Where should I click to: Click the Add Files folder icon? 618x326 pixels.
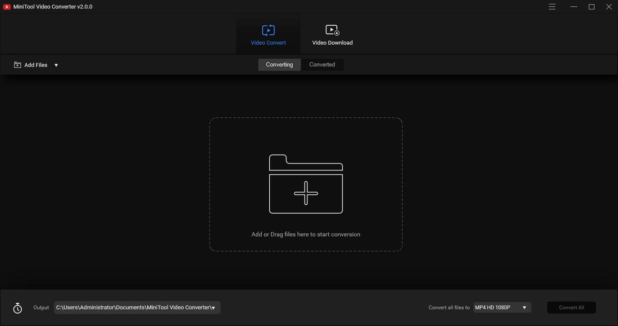coord(17,65)
